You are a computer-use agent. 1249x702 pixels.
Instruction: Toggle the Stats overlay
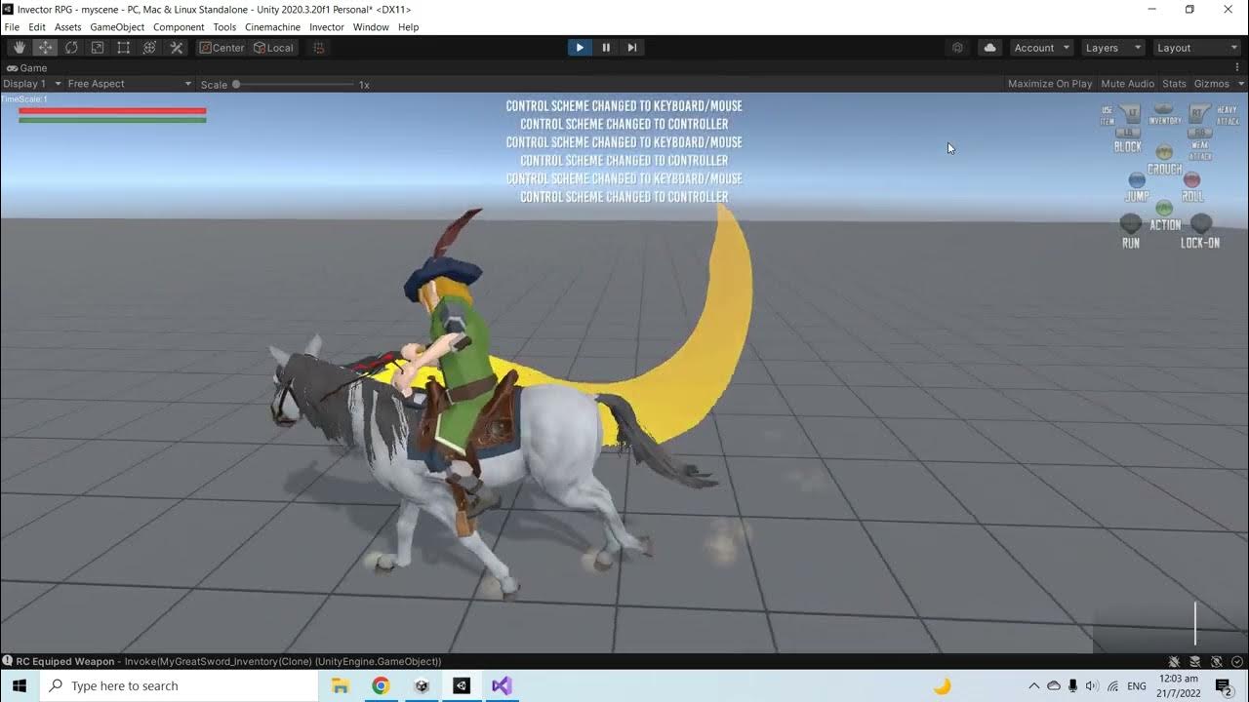1174,84
